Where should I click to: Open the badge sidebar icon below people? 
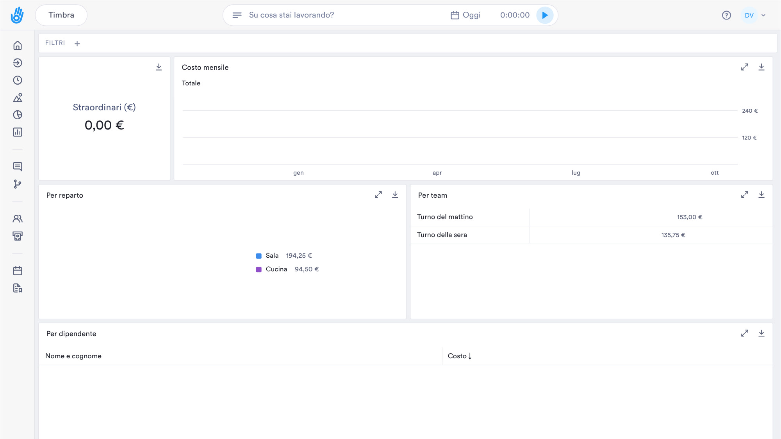coord(18,236)
